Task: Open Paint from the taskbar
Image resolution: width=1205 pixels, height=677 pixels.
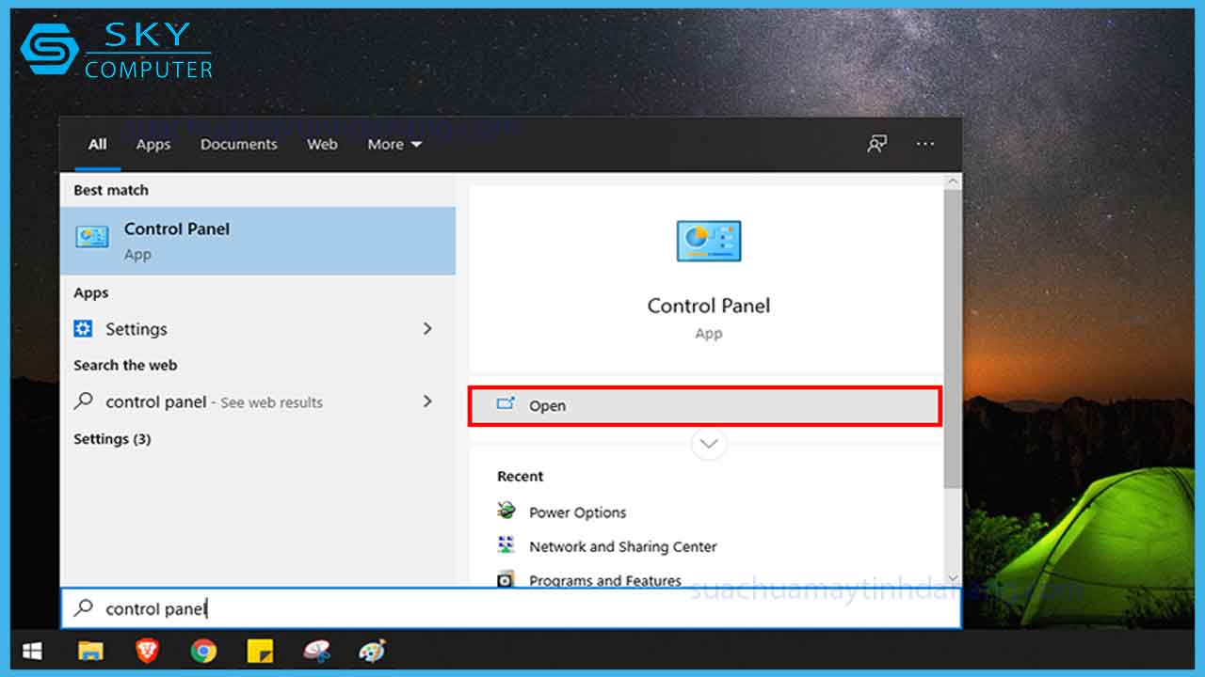Action: tap(373, 651)
